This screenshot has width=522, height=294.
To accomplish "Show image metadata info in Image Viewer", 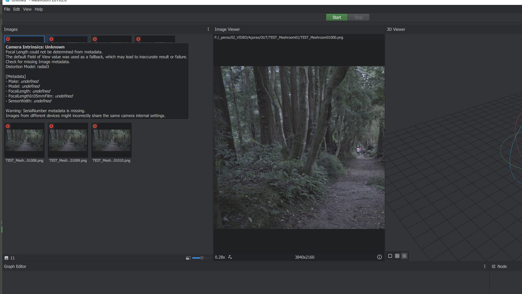I will [x=379, y=257].
